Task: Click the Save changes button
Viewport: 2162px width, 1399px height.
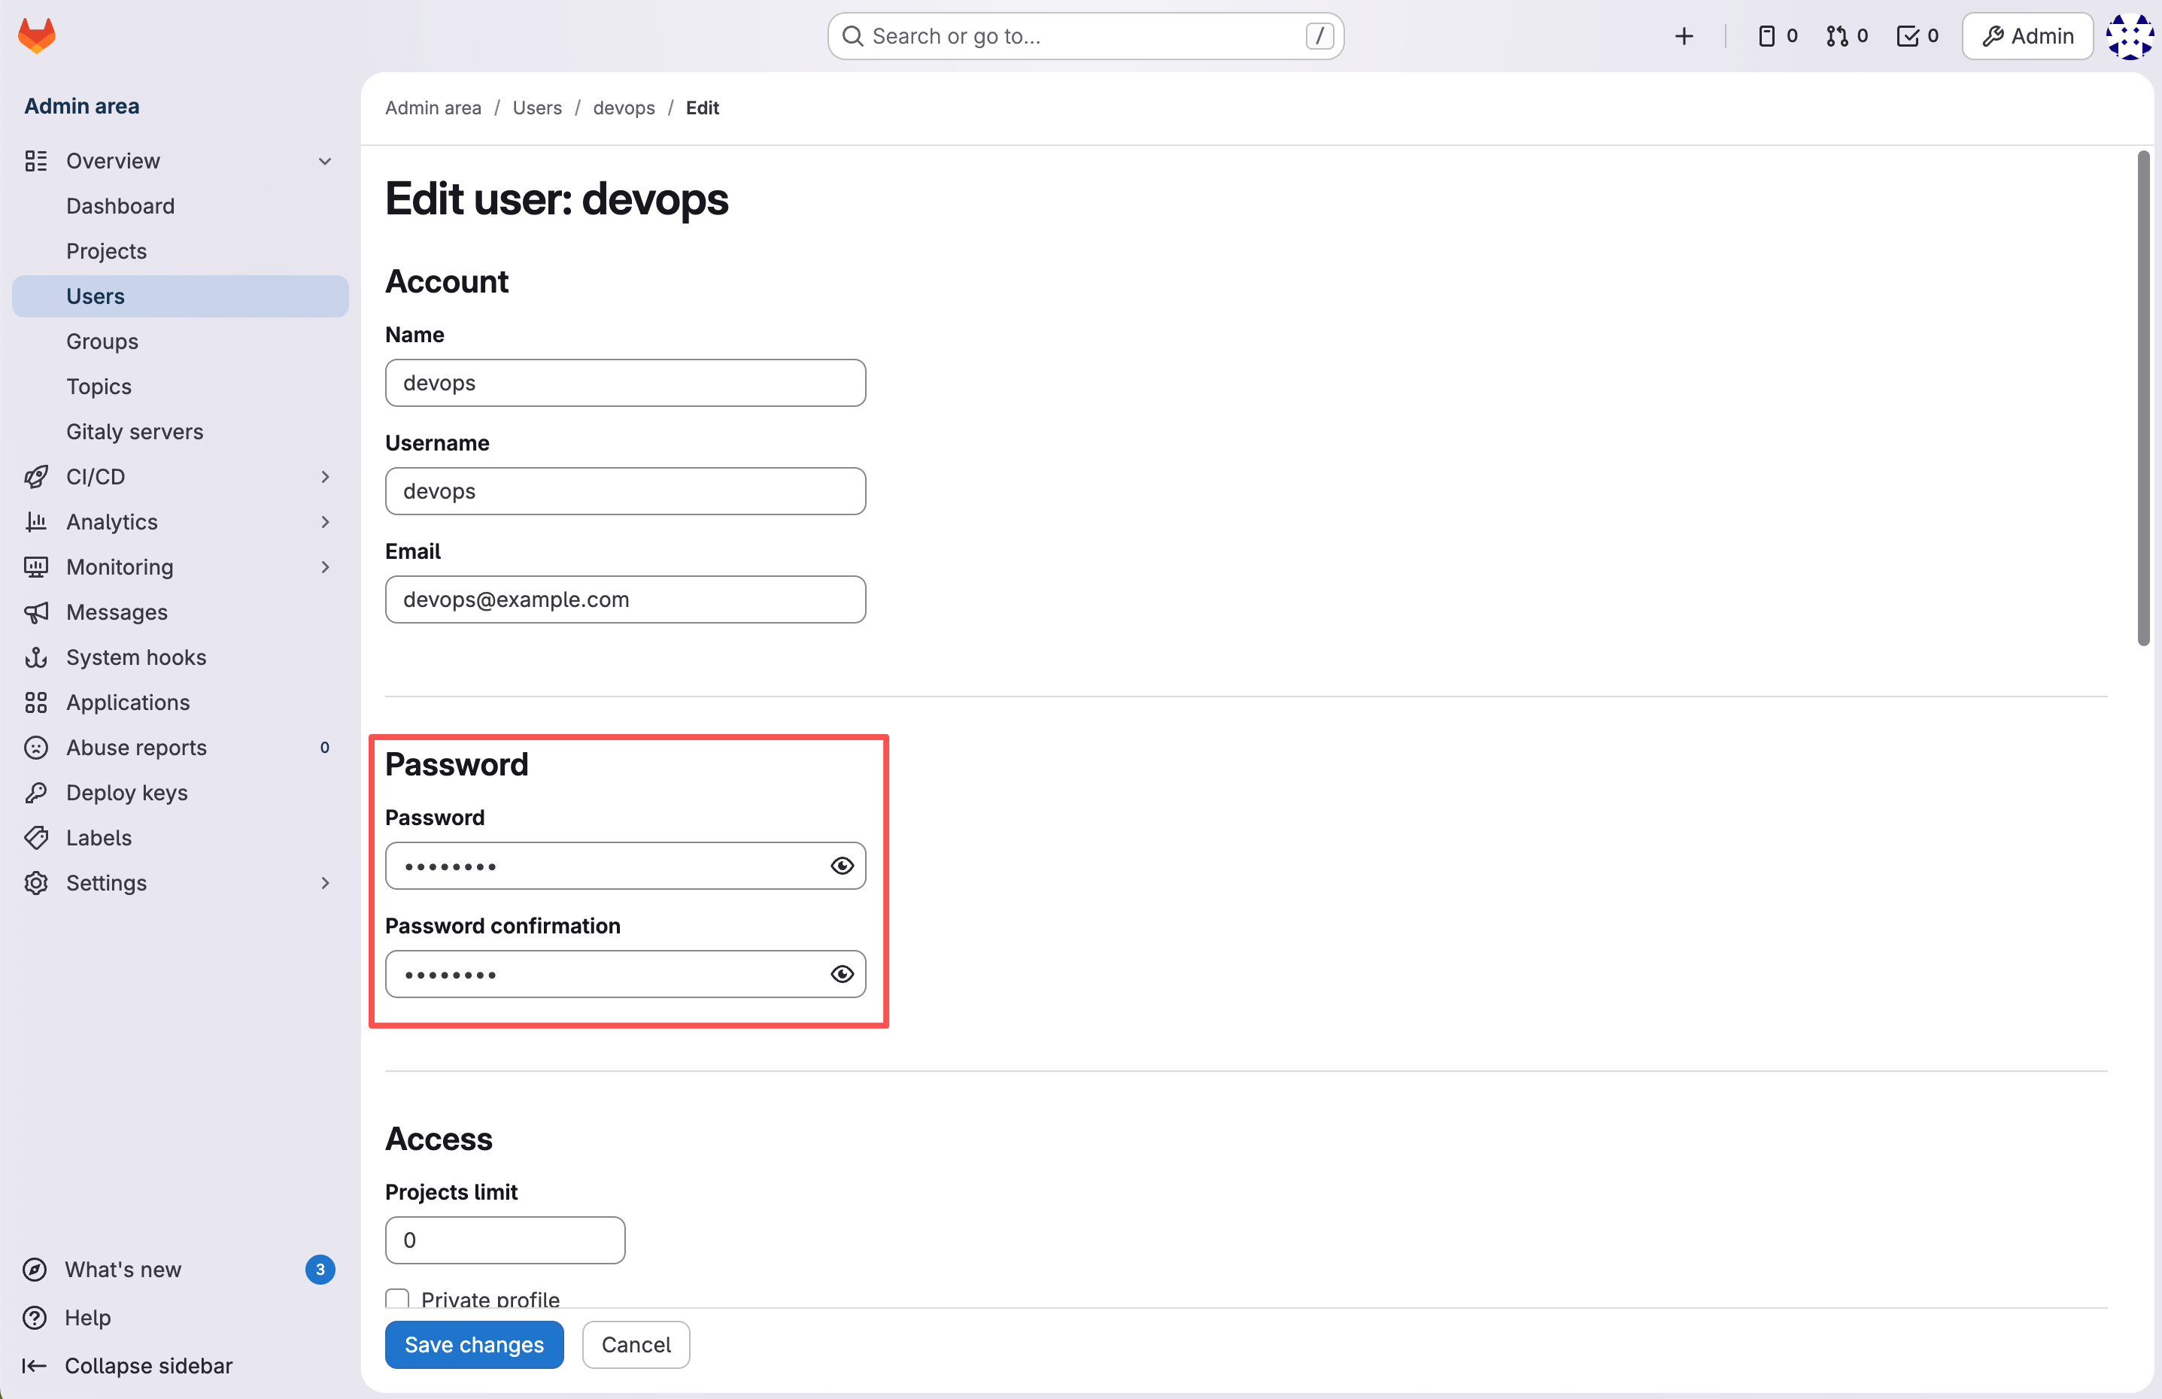Action: 473,1345
